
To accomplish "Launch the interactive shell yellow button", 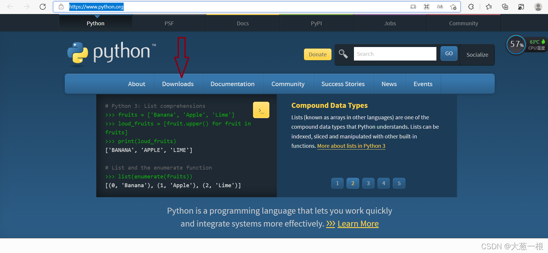I will click(261, 110).
